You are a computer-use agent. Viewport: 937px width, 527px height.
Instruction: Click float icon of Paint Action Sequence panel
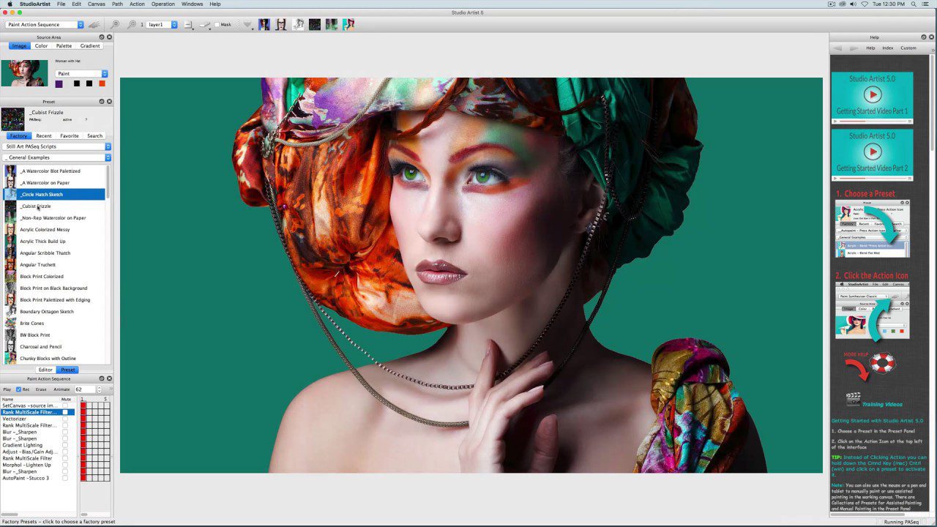point(102,379)
